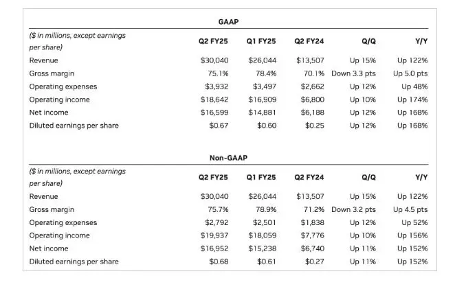Select Q1 FY25 net income $14,881

262,113
